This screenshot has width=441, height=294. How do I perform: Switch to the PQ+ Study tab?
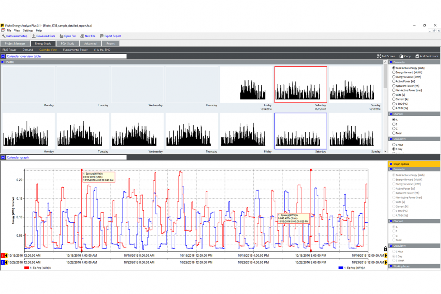[67, 43]
